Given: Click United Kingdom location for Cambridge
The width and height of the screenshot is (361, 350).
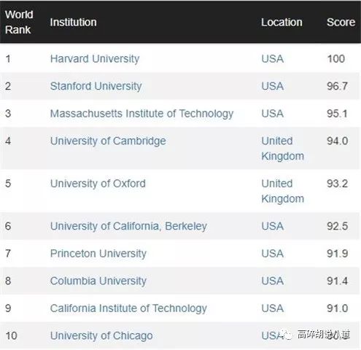Looking at the screenshot, I should click(283, 149).
